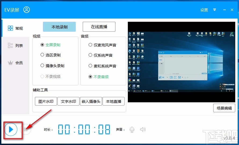Open the 场景编辑 scene editor
The width and height of the screenshot is (239, 145).
click(224, 108)
